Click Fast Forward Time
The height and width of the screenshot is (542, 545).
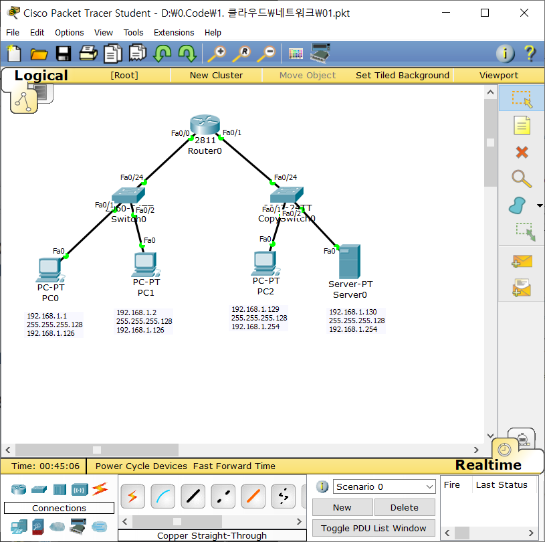point(234,466)
